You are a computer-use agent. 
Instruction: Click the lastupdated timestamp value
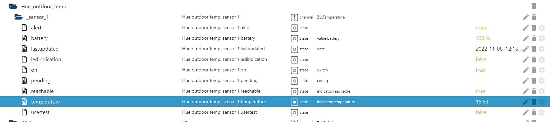pos(498,49)
